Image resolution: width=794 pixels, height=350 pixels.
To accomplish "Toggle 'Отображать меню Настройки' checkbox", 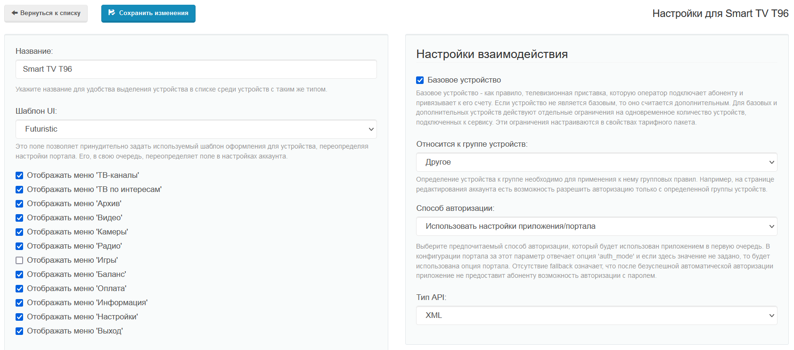I will [19, 317].
